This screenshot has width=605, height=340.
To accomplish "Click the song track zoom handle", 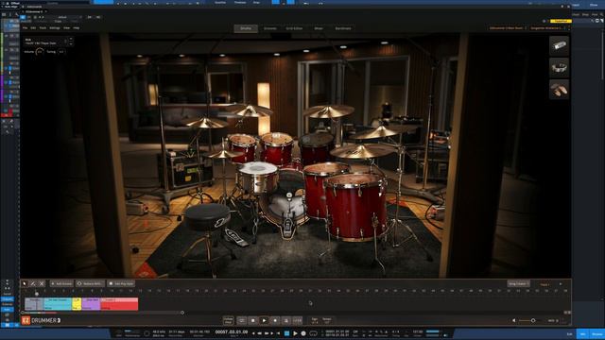I will (x=182, y=313).
